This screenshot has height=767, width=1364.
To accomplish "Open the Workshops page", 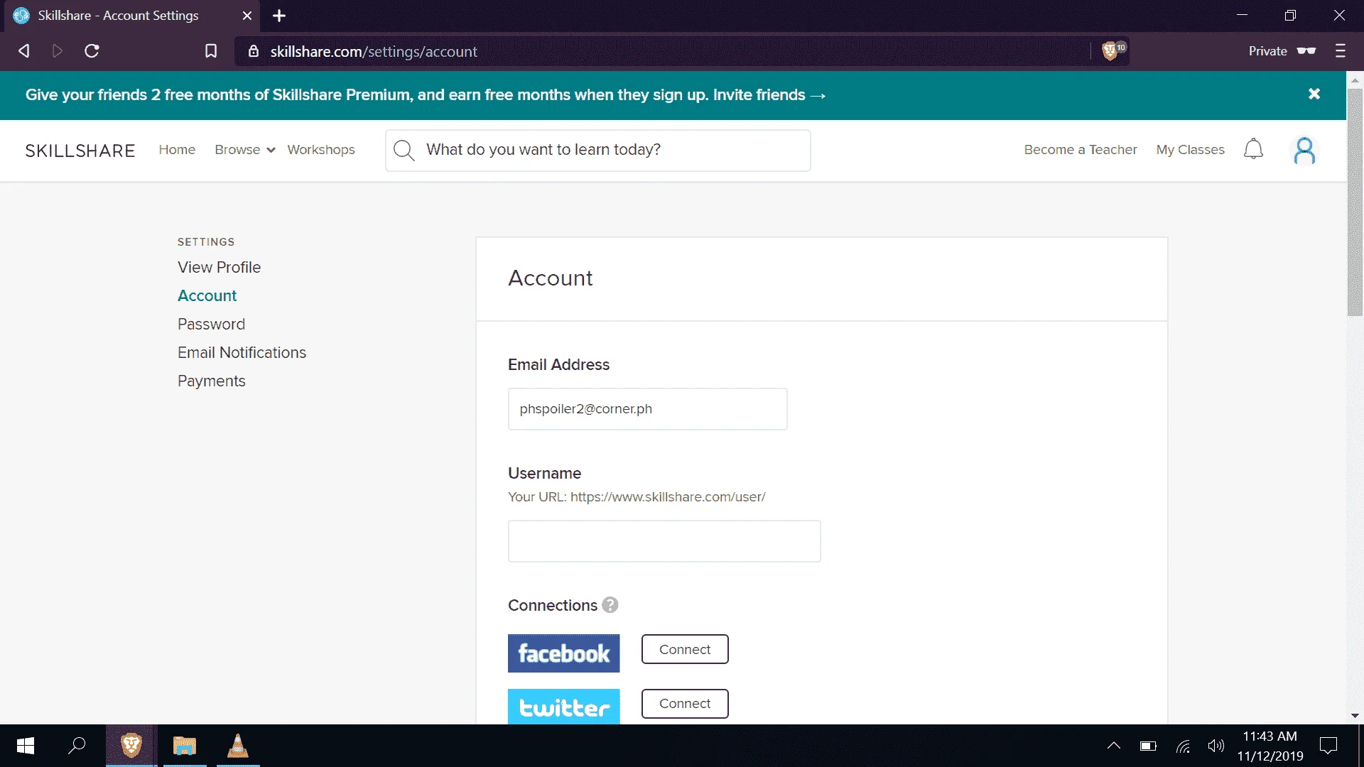I will click(321, 150).
